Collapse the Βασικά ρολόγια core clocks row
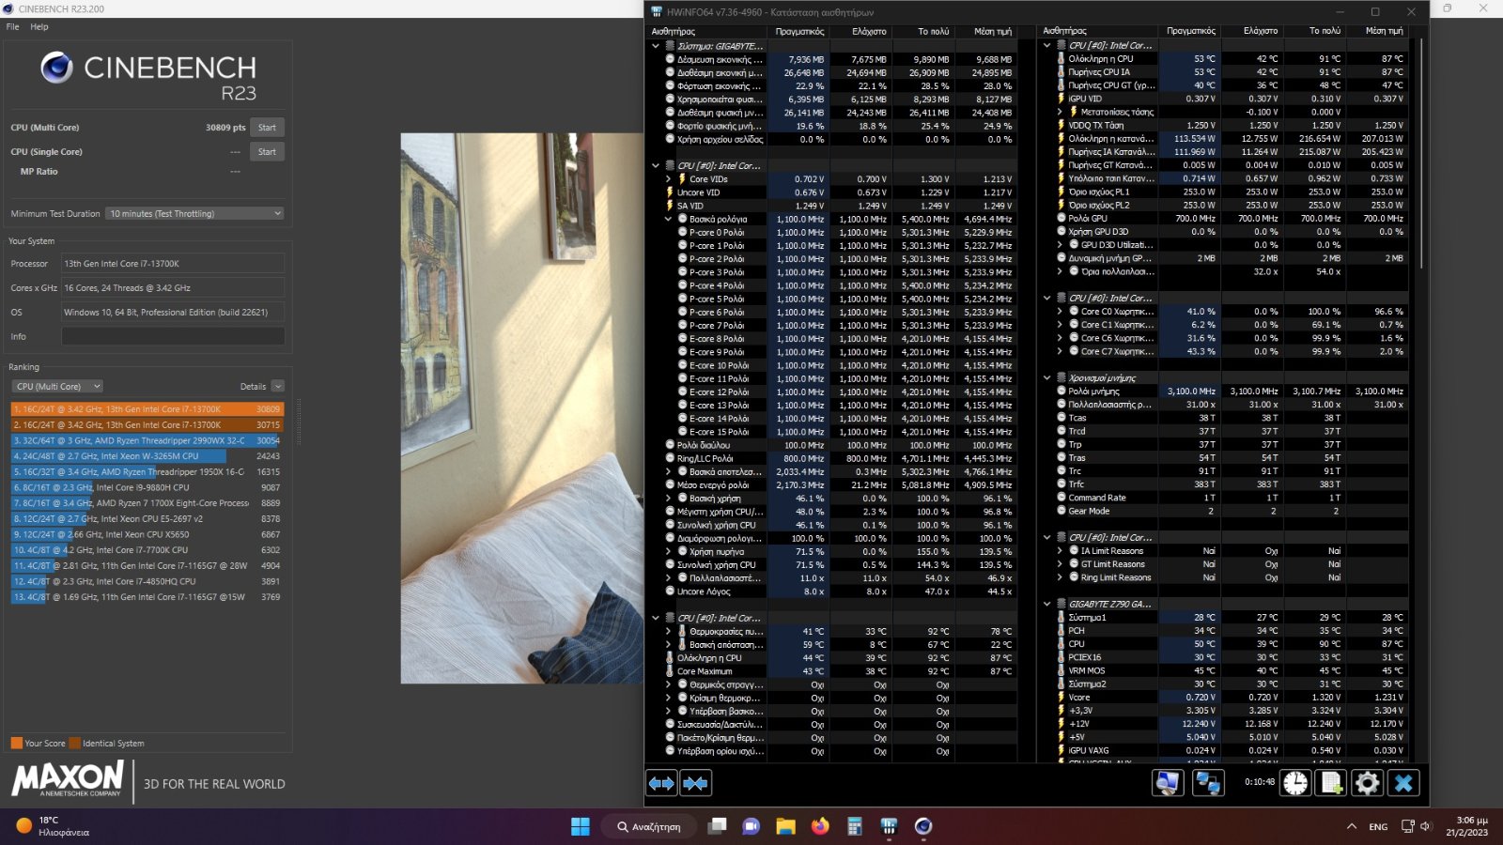1503x845 pixels. [x=669, y=219]
